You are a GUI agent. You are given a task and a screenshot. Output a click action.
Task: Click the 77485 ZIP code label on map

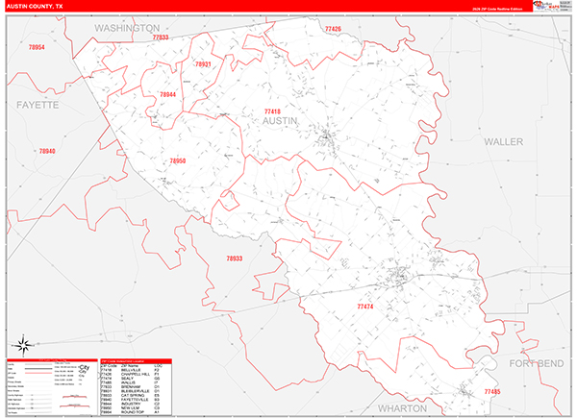point(492,391)
